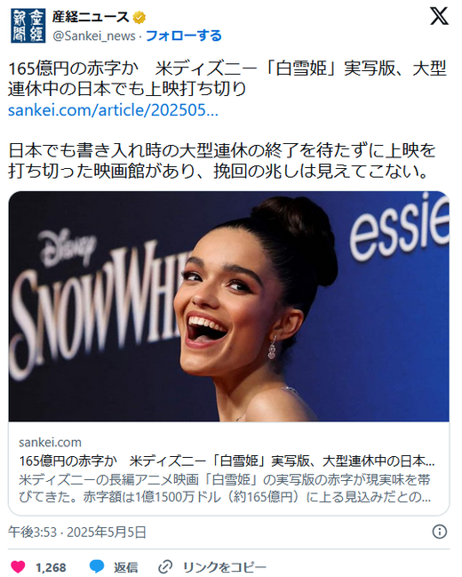
Task: Open the 産経ニュース account name
Action: [x=91, y=17]
